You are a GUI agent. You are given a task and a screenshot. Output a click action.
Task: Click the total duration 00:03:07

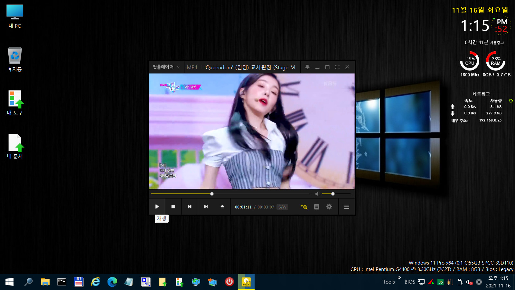(266, 207)
